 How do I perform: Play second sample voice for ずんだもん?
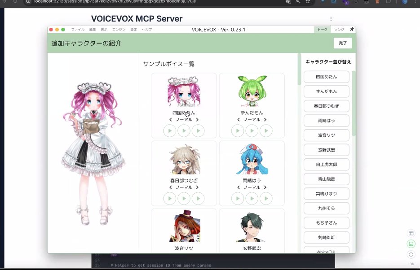click(x=252, y=131)
